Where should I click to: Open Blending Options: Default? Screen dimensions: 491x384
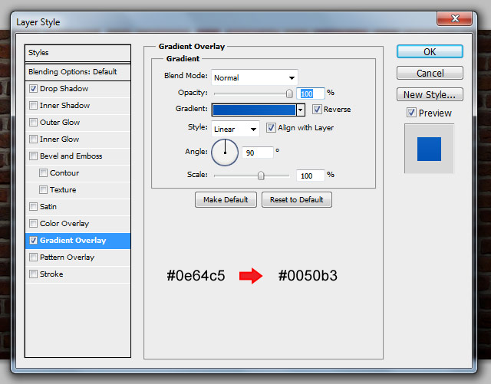pos(77,72)
